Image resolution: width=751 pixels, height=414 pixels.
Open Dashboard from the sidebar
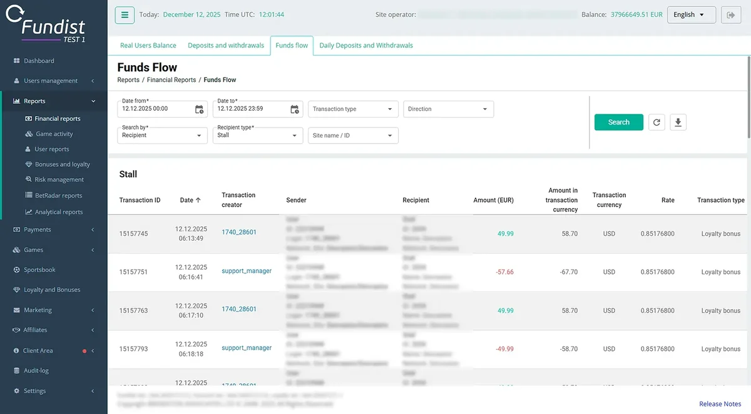click(x=39, y=61)
